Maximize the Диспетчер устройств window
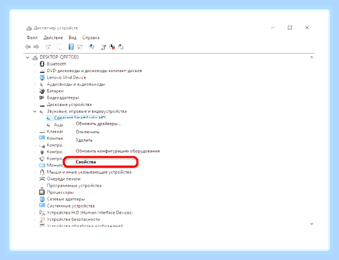339x260 pixels. click(x=290, y=28)
